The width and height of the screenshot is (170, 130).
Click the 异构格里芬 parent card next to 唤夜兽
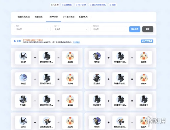(120, 58)
